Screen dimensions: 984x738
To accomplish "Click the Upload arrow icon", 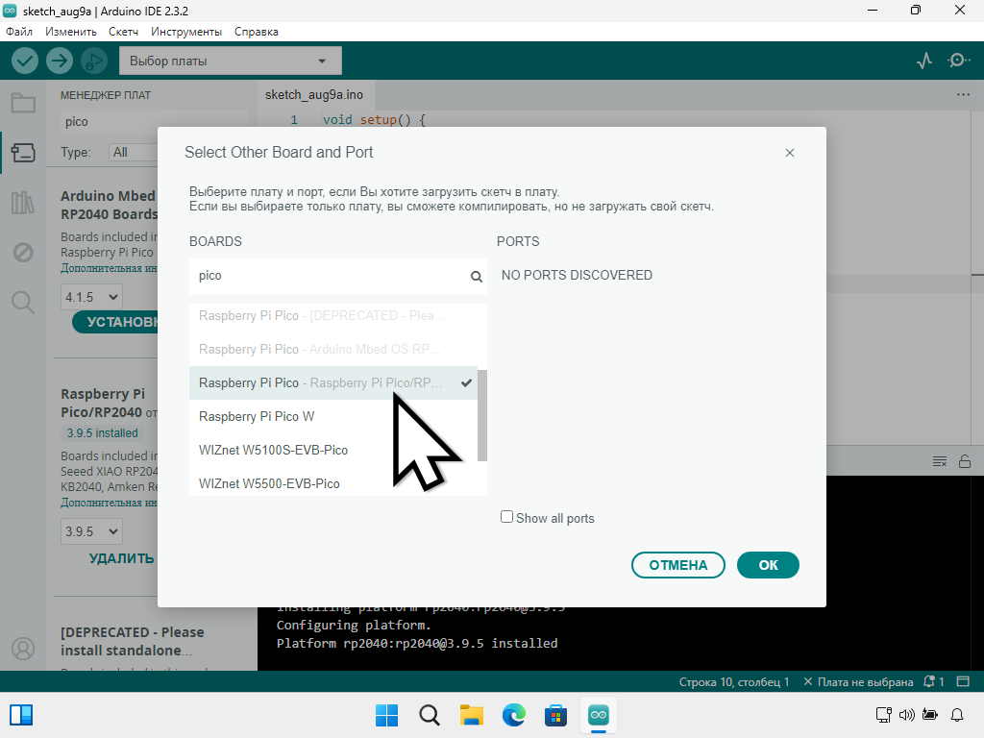I will pyautogui.click(x=60, y=61).
